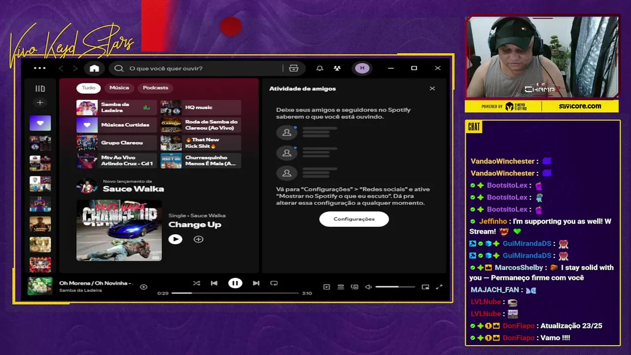Open the Change Up title link
Image resolution: width=631 pixels, height=355 pixels.
(x=195, y=225)
